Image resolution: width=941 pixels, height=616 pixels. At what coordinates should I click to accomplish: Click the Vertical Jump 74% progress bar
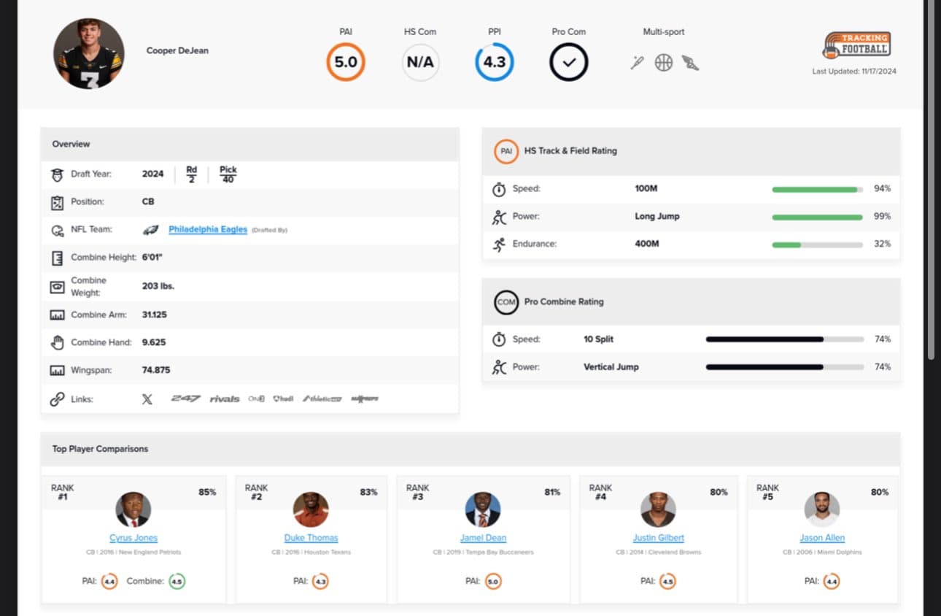click(785, 367)
